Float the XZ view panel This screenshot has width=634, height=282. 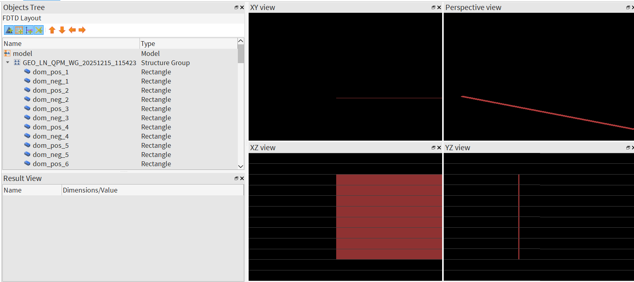pos(433,148)
